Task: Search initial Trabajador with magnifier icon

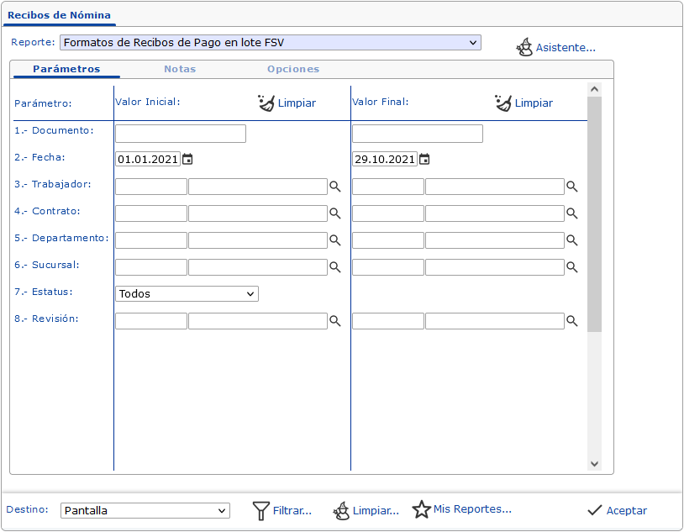Action: pyautogui.click(x=334, y=187)
